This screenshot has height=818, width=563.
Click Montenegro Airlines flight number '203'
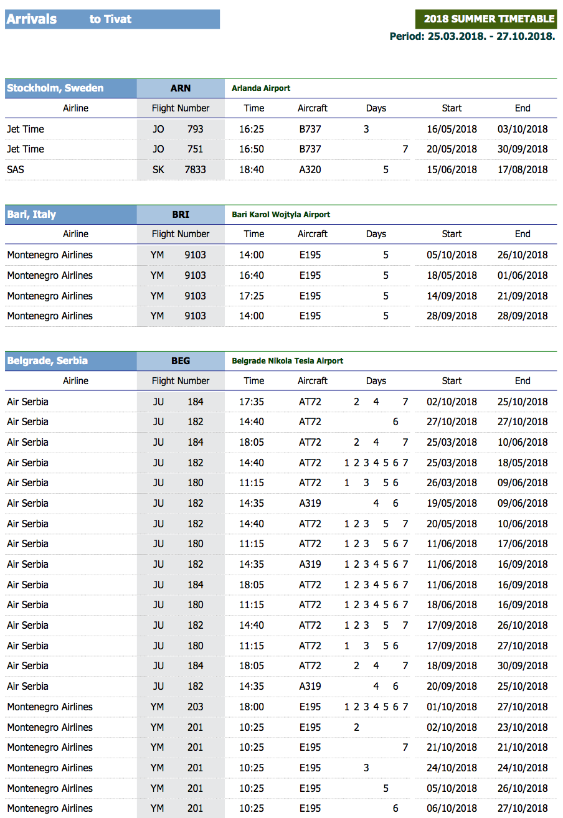195,707
